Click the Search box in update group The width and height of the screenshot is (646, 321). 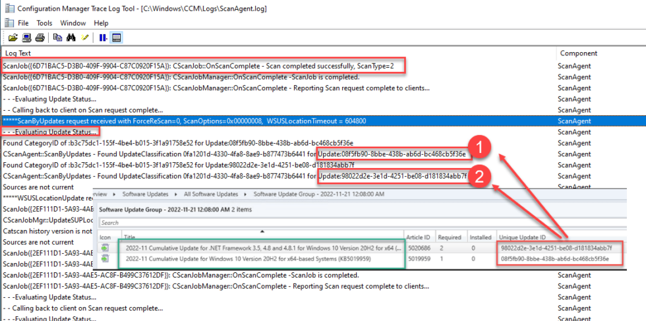(363, 223)
